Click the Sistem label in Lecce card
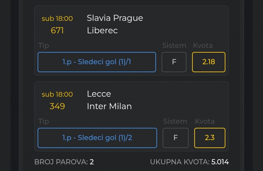The image size is (263, 171). coord(175,121)
